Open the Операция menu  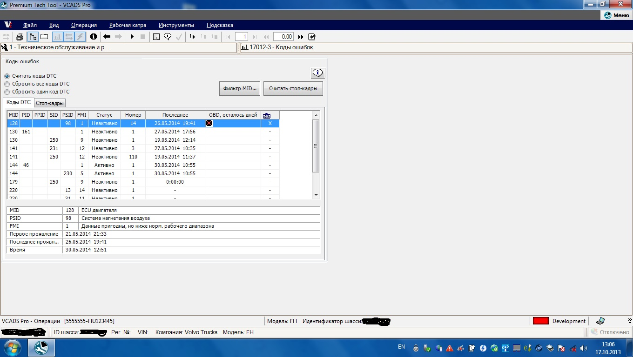pyautogui.click(x=84, y=25)
